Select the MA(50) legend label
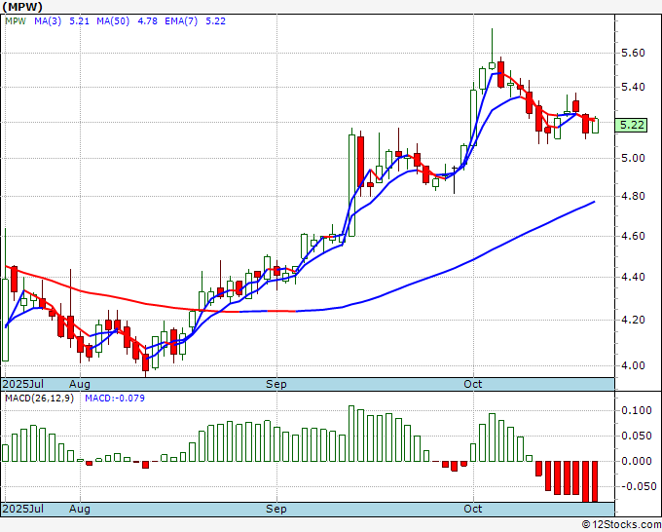 click(x=113, y=21)
